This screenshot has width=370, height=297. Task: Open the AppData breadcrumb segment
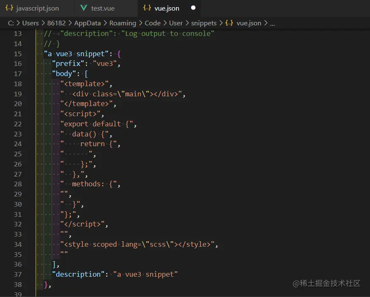(x=87, y=23)
